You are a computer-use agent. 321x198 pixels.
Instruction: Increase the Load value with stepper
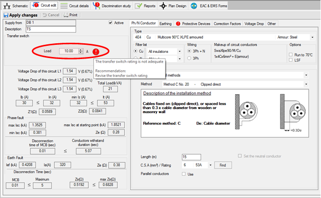click(81, 50)
